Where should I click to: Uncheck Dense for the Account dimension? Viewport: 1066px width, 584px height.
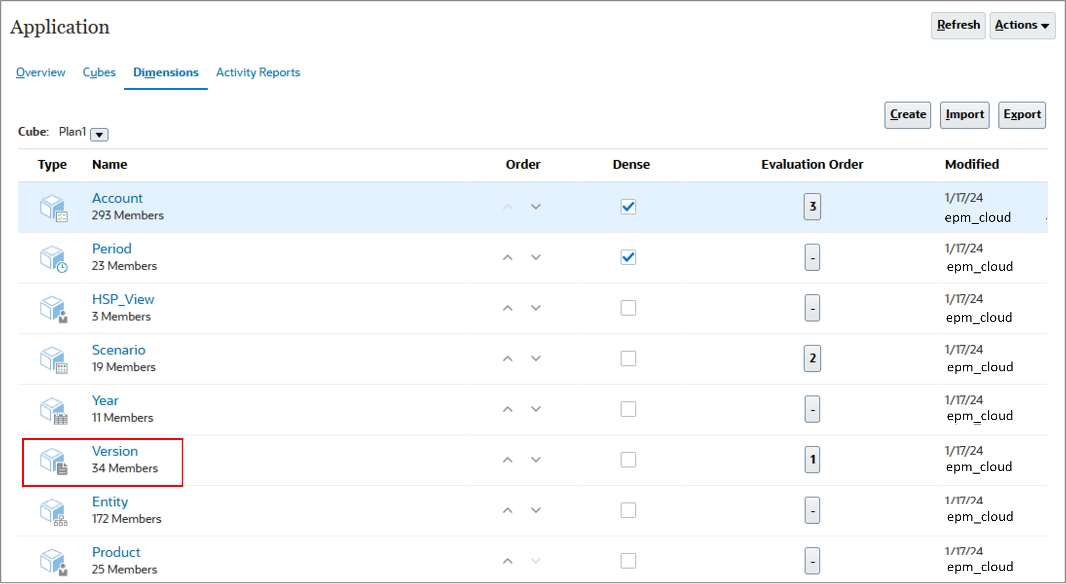tap(628, 206)
